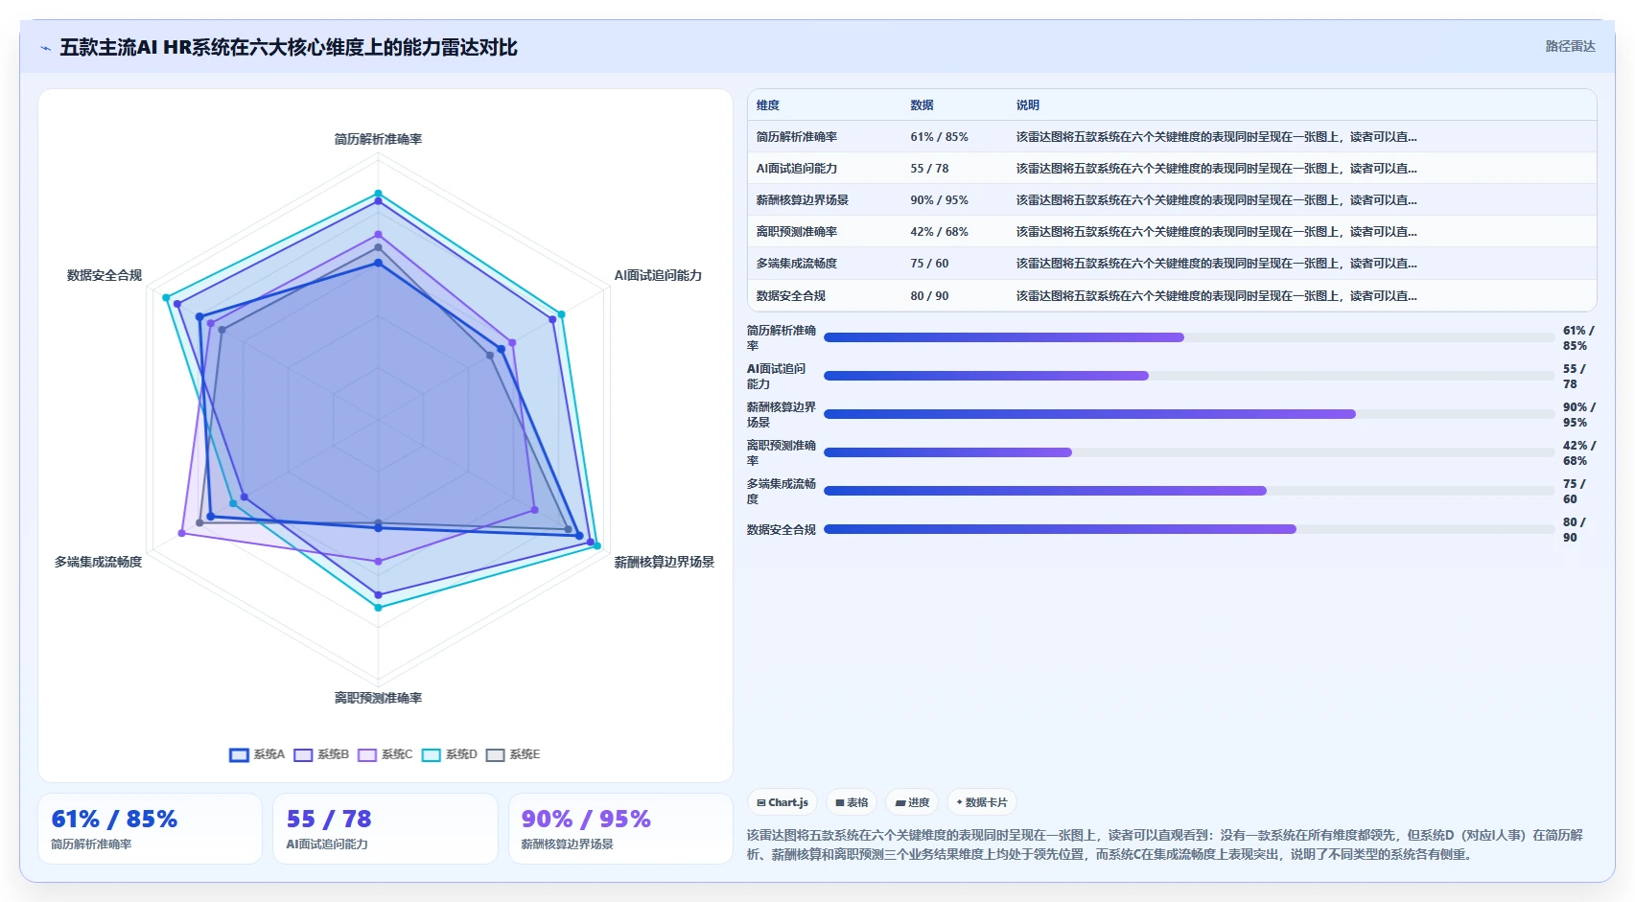Viewport: 1635px width, 902px height.
Task: Click the summary paragraph starting 该雷达图将五款系统
Action: point(1165,845)
